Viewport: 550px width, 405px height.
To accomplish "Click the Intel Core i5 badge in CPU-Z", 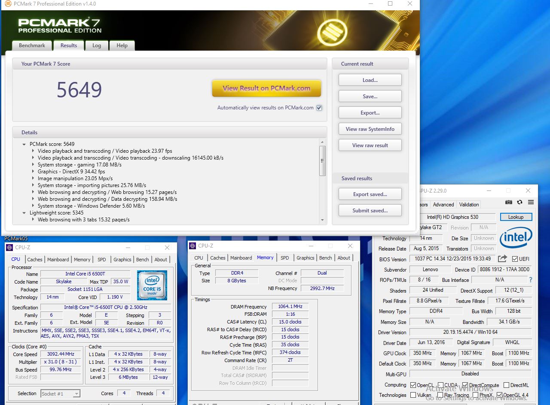I will tap(152, 285).
